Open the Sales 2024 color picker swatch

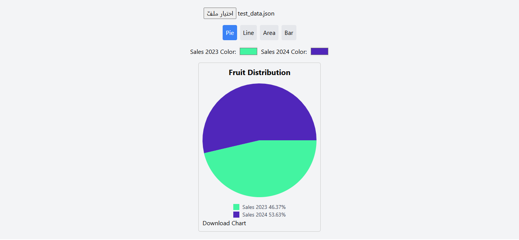tap(319, 52)
